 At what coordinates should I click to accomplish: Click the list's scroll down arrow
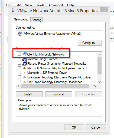100,82
